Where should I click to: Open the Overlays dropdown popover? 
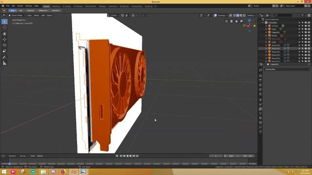point(222,16)
